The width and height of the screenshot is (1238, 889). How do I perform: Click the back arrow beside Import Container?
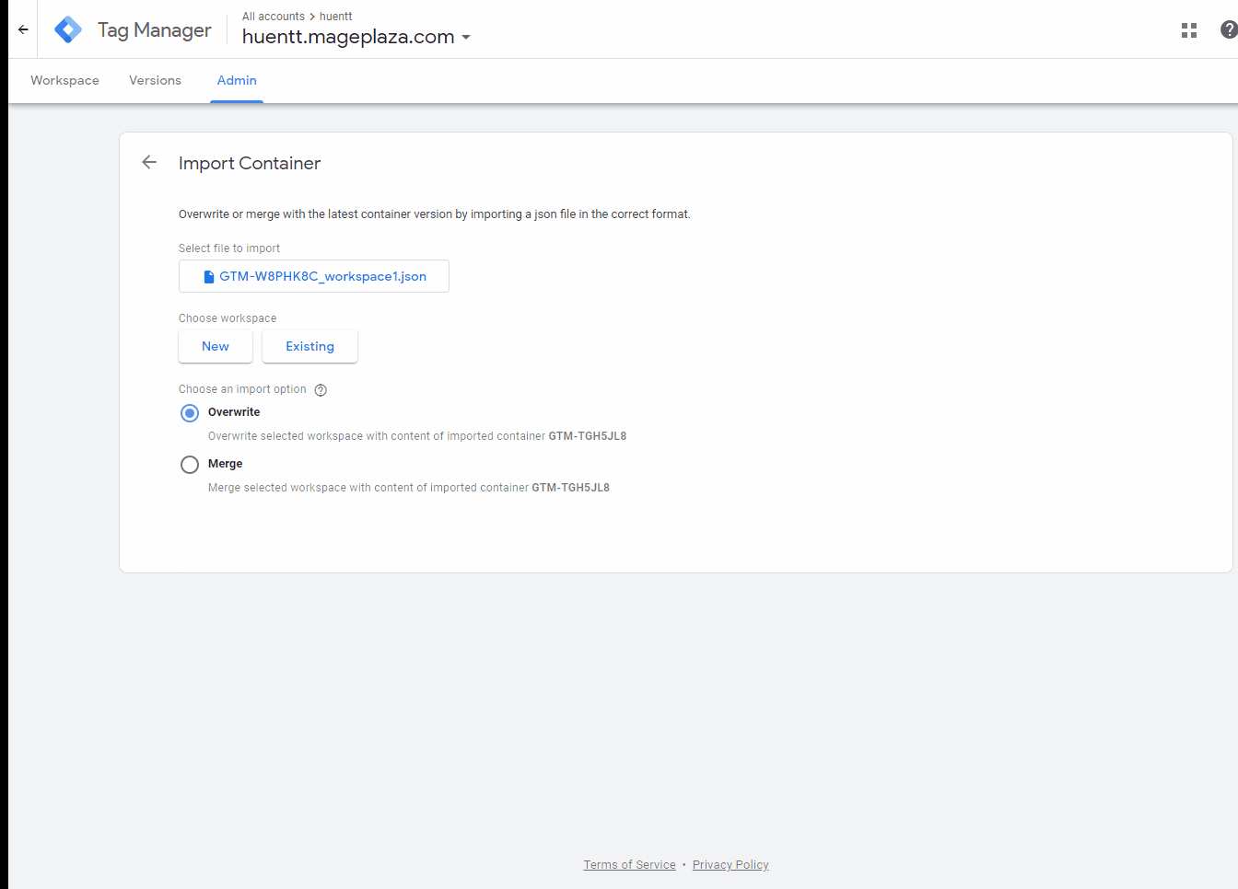click(149, 162)
